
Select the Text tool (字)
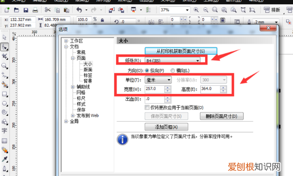(4, 131)
